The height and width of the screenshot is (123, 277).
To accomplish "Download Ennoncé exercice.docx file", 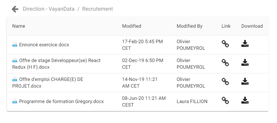I will coord(245,44).
